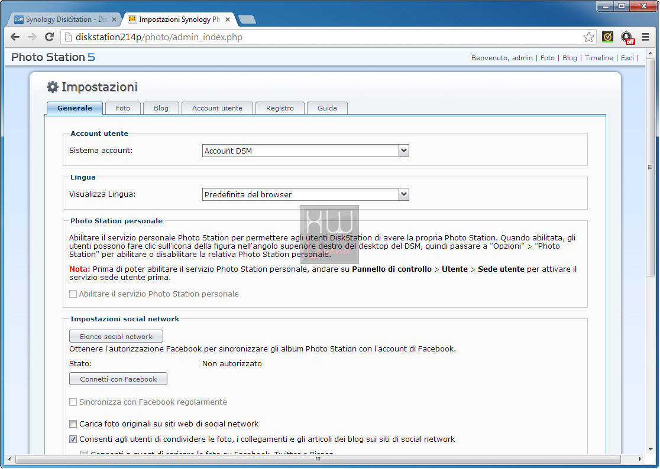This screenshot has height=469, width=660.
Task: Open the yellow checkmark extension icon
Action: click(607, 37)
